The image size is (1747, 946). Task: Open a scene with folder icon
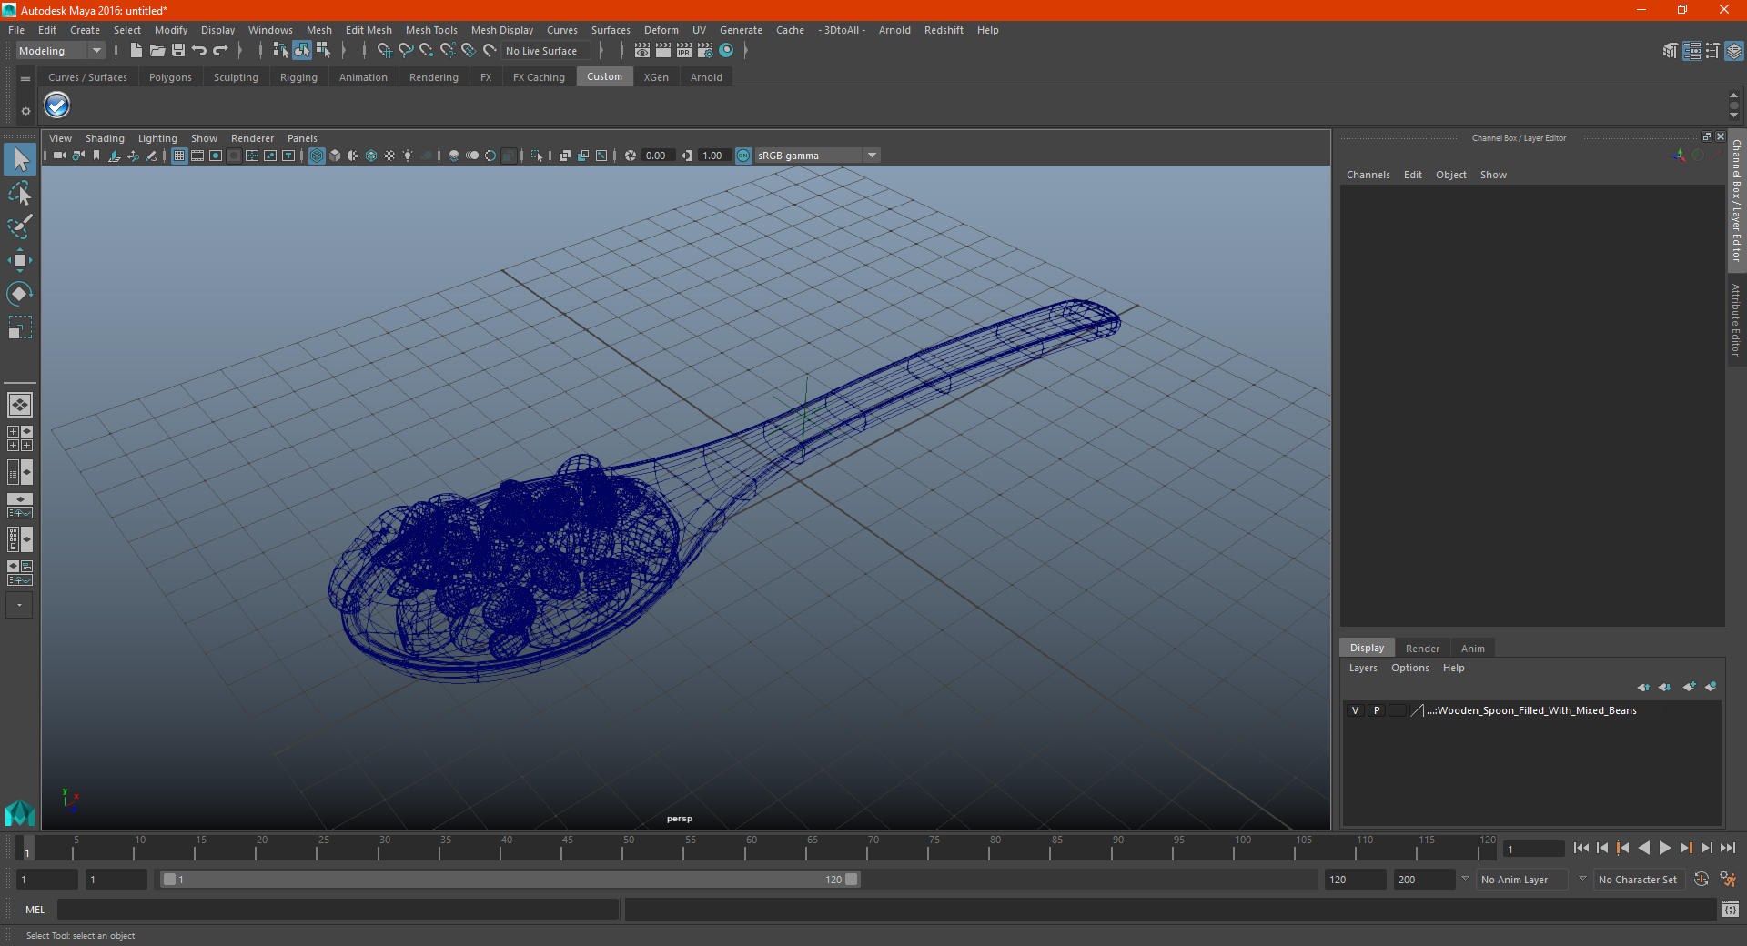(157, 51)
